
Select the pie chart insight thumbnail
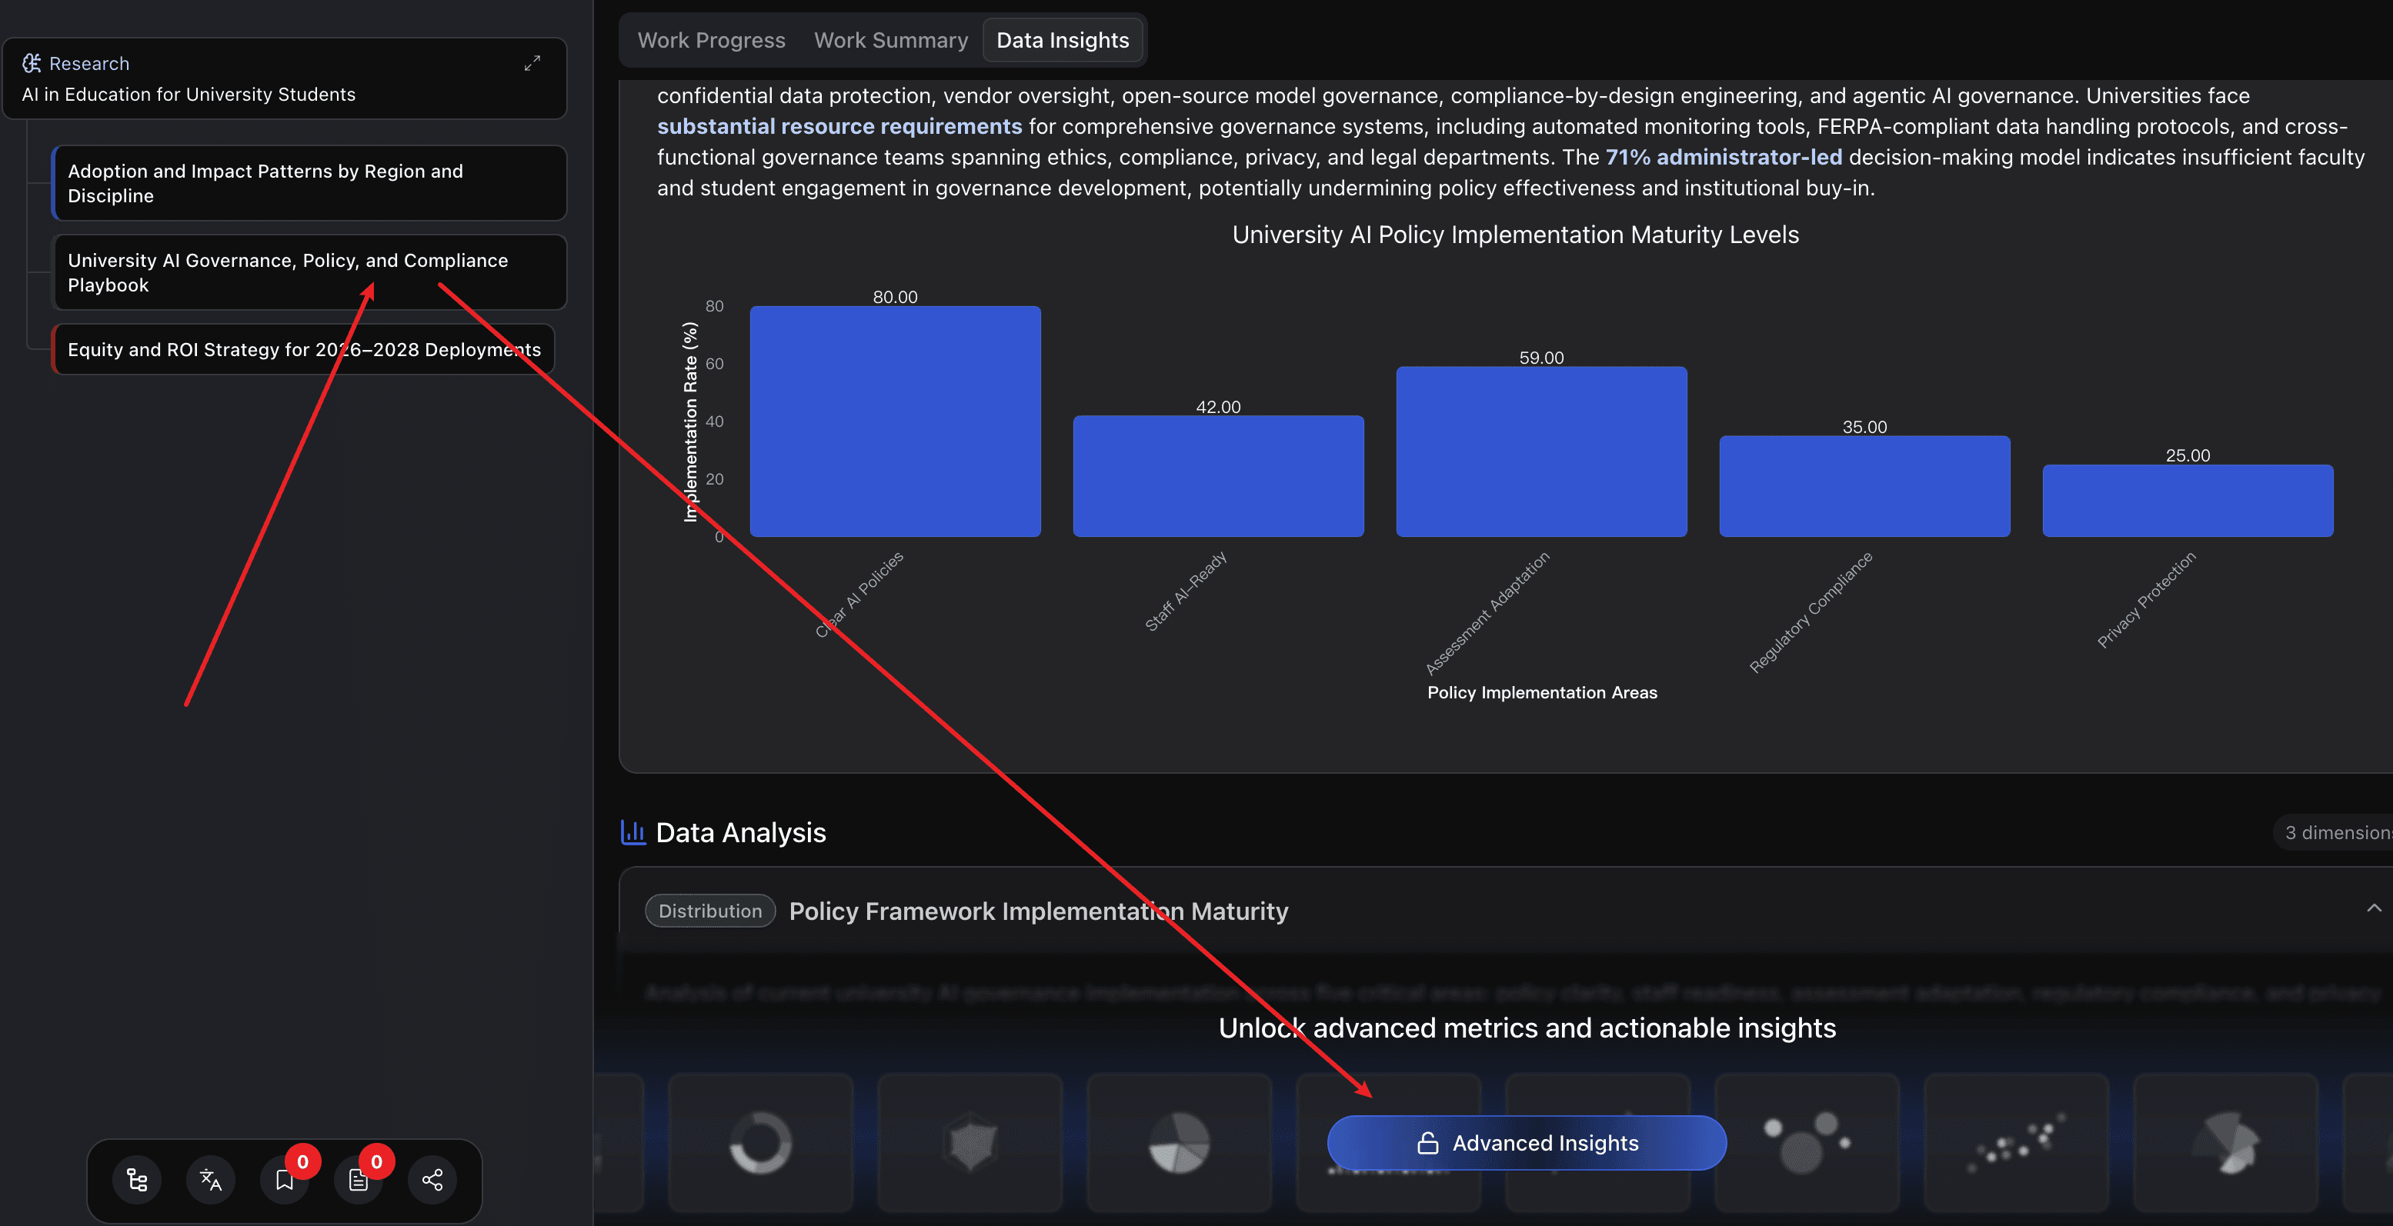pyautogui.click(x=1179, y=1142)
